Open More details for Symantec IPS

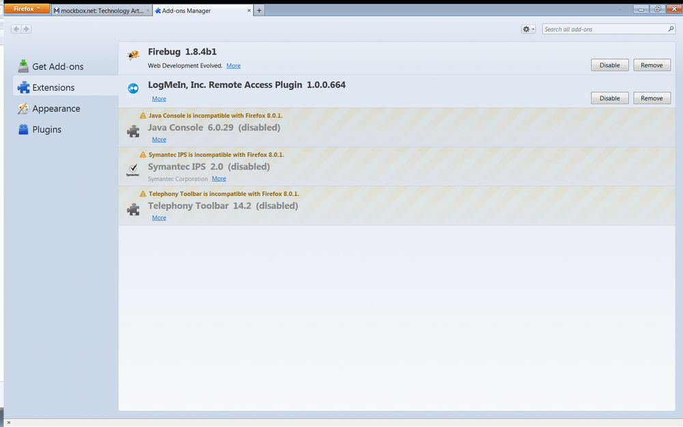pos(219,178)
